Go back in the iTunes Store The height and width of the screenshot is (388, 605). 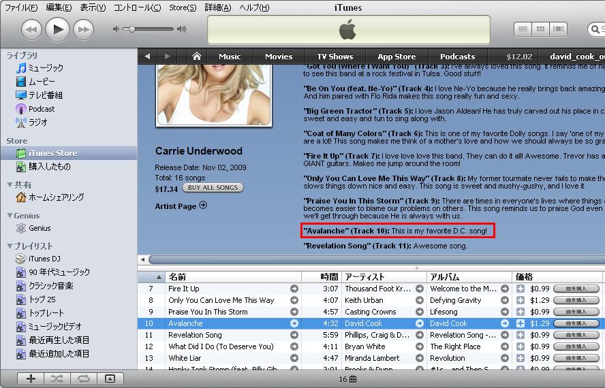click(147, 56)
